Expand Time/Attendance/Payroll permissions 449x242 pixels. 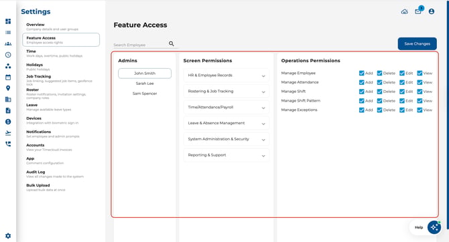click(x=227, y=108)
